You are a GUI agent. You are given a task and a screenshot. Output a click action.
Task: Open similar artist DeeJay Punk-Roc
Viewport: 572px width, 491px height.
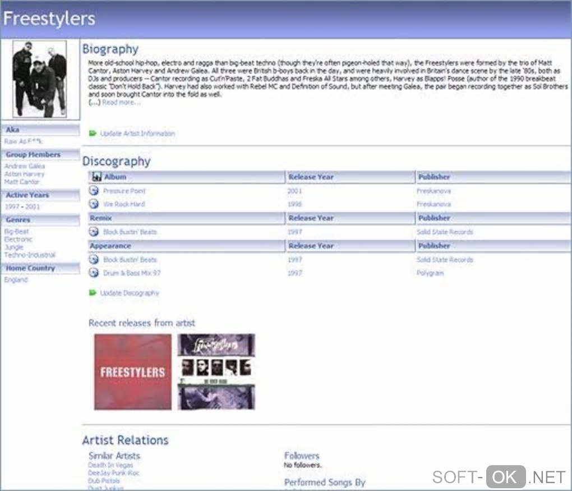[114, 472]
